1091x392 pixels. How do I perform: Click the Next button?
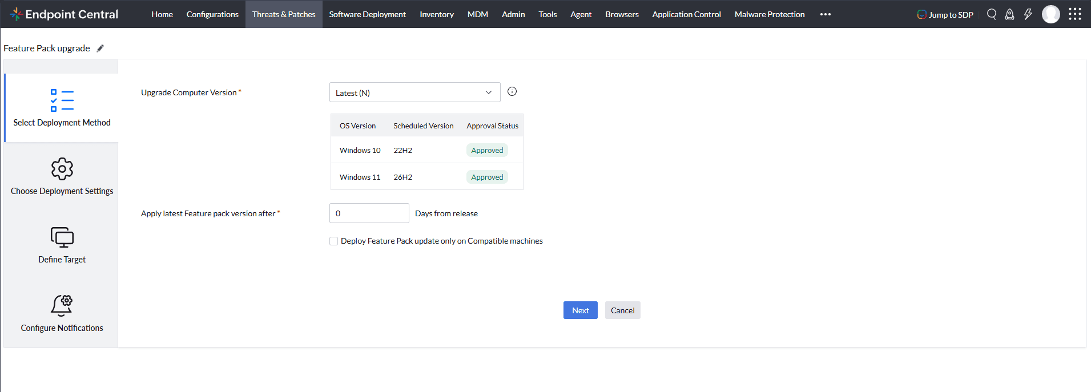581,310
